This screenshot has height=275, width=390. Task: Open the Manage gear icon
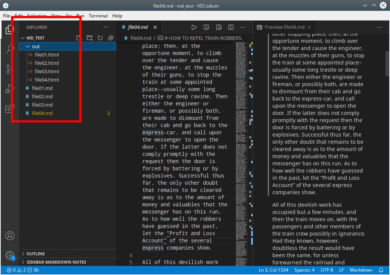[x=9, y=255]
